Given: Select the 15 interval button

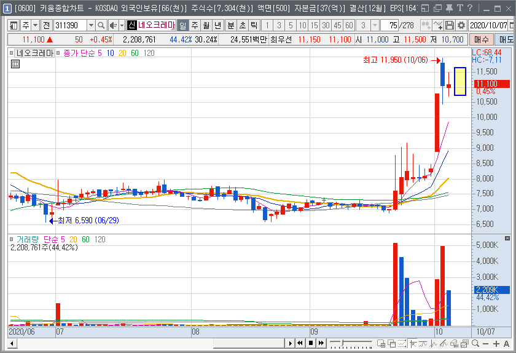Looking at the screenshot, I should pos(315,25).
